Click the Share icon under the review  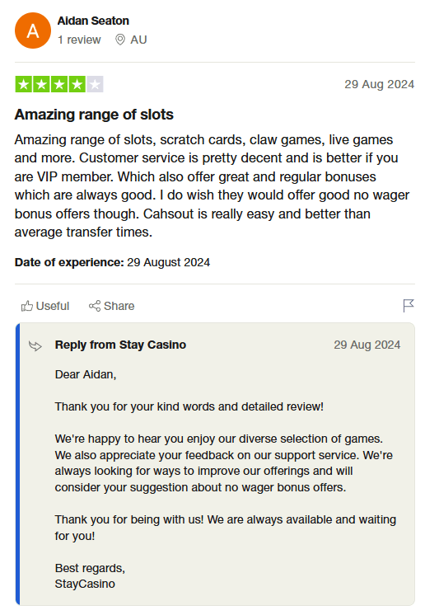pyautogui.click(x=95, y=306)
